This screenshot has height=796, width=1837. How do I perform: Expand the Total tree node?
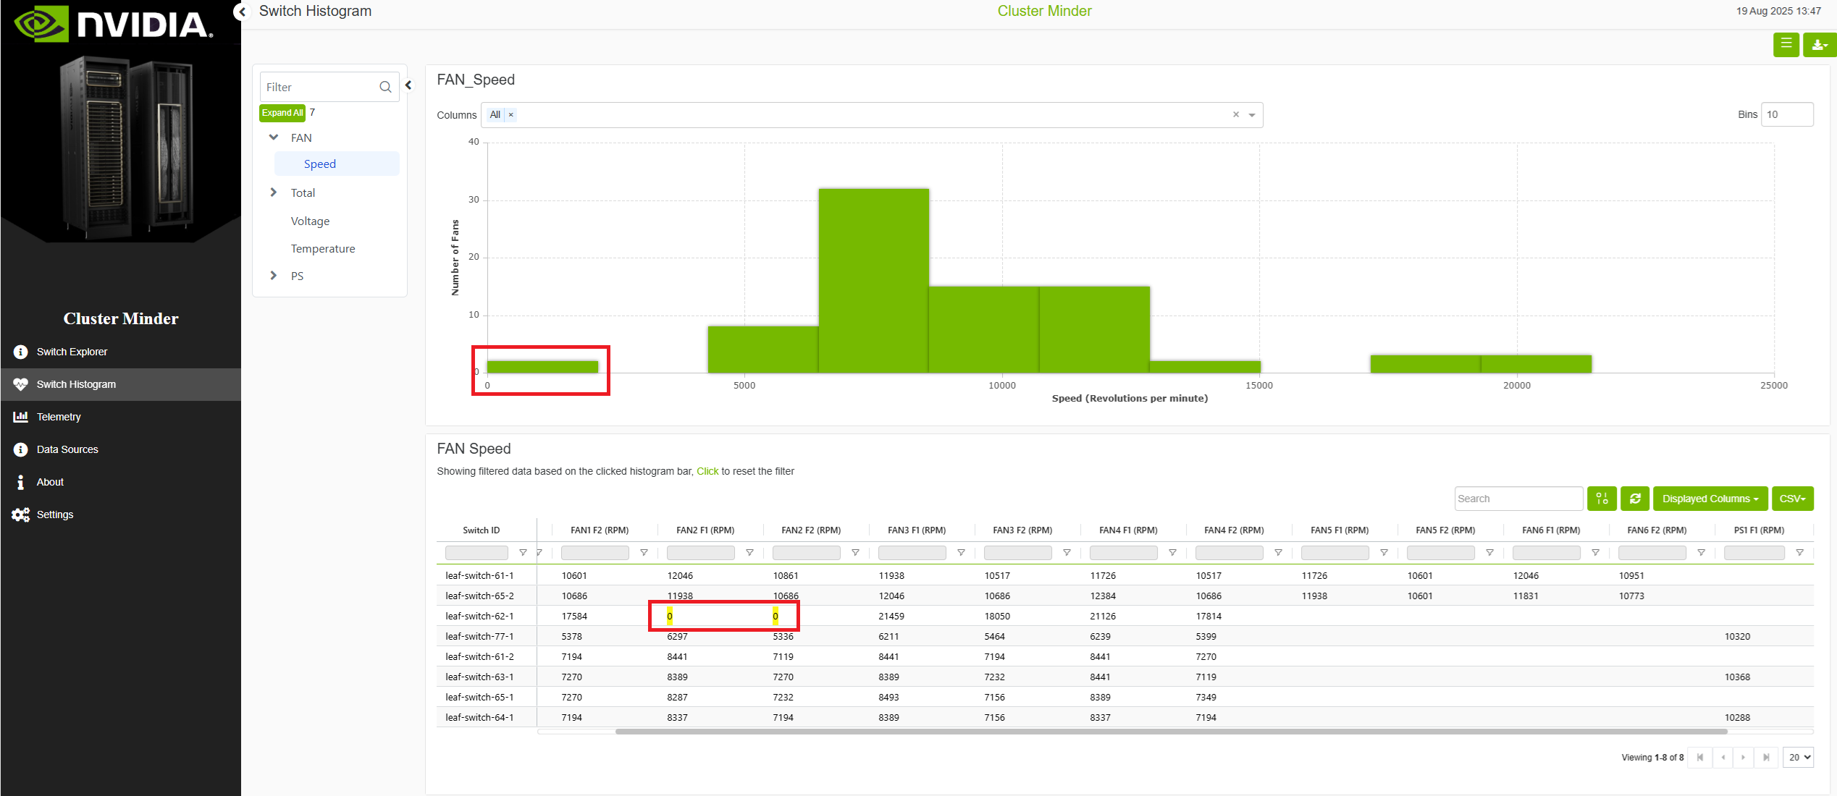click(274, 192)
